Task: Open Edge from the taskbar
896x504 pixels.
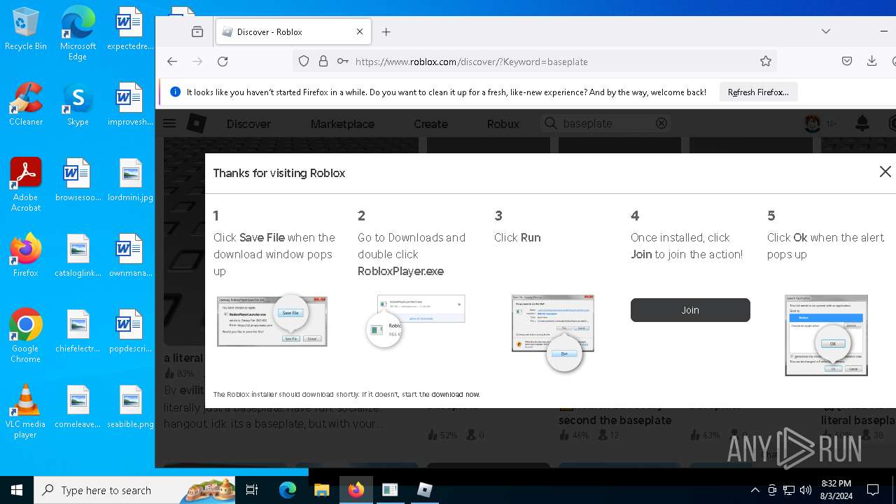Action: click(x=288, y=490)
